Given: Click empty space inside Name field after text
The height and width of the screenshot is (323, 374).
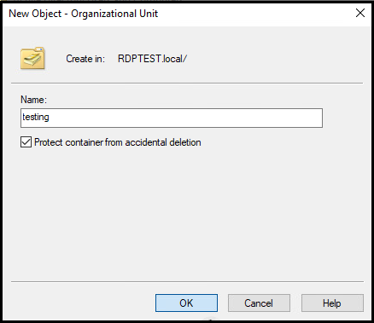Looking at the screenshot, I should pyautogui.click(x=185, y=118).
